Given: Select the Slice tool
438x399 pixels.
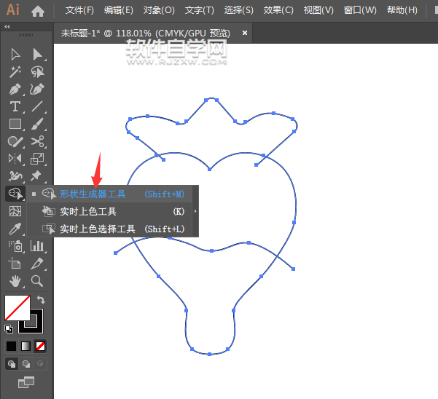Looking at the screenshot, I should pyautogui.click(x=37, y=264).
